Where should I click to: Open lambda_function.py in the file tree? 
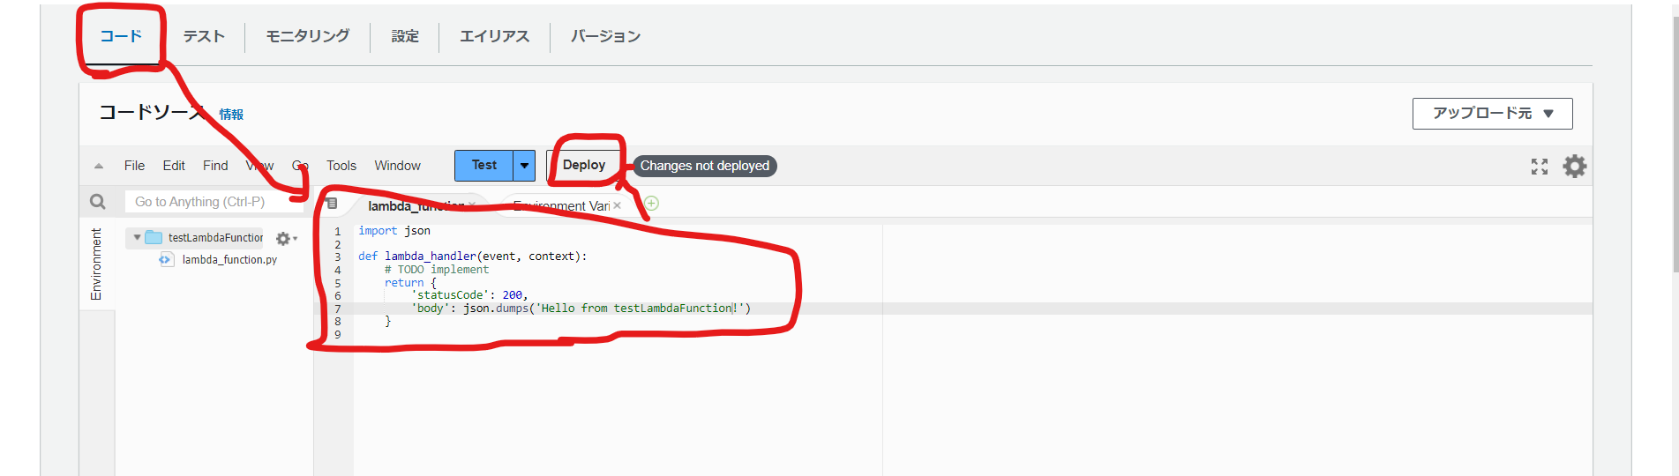[229, 260]
